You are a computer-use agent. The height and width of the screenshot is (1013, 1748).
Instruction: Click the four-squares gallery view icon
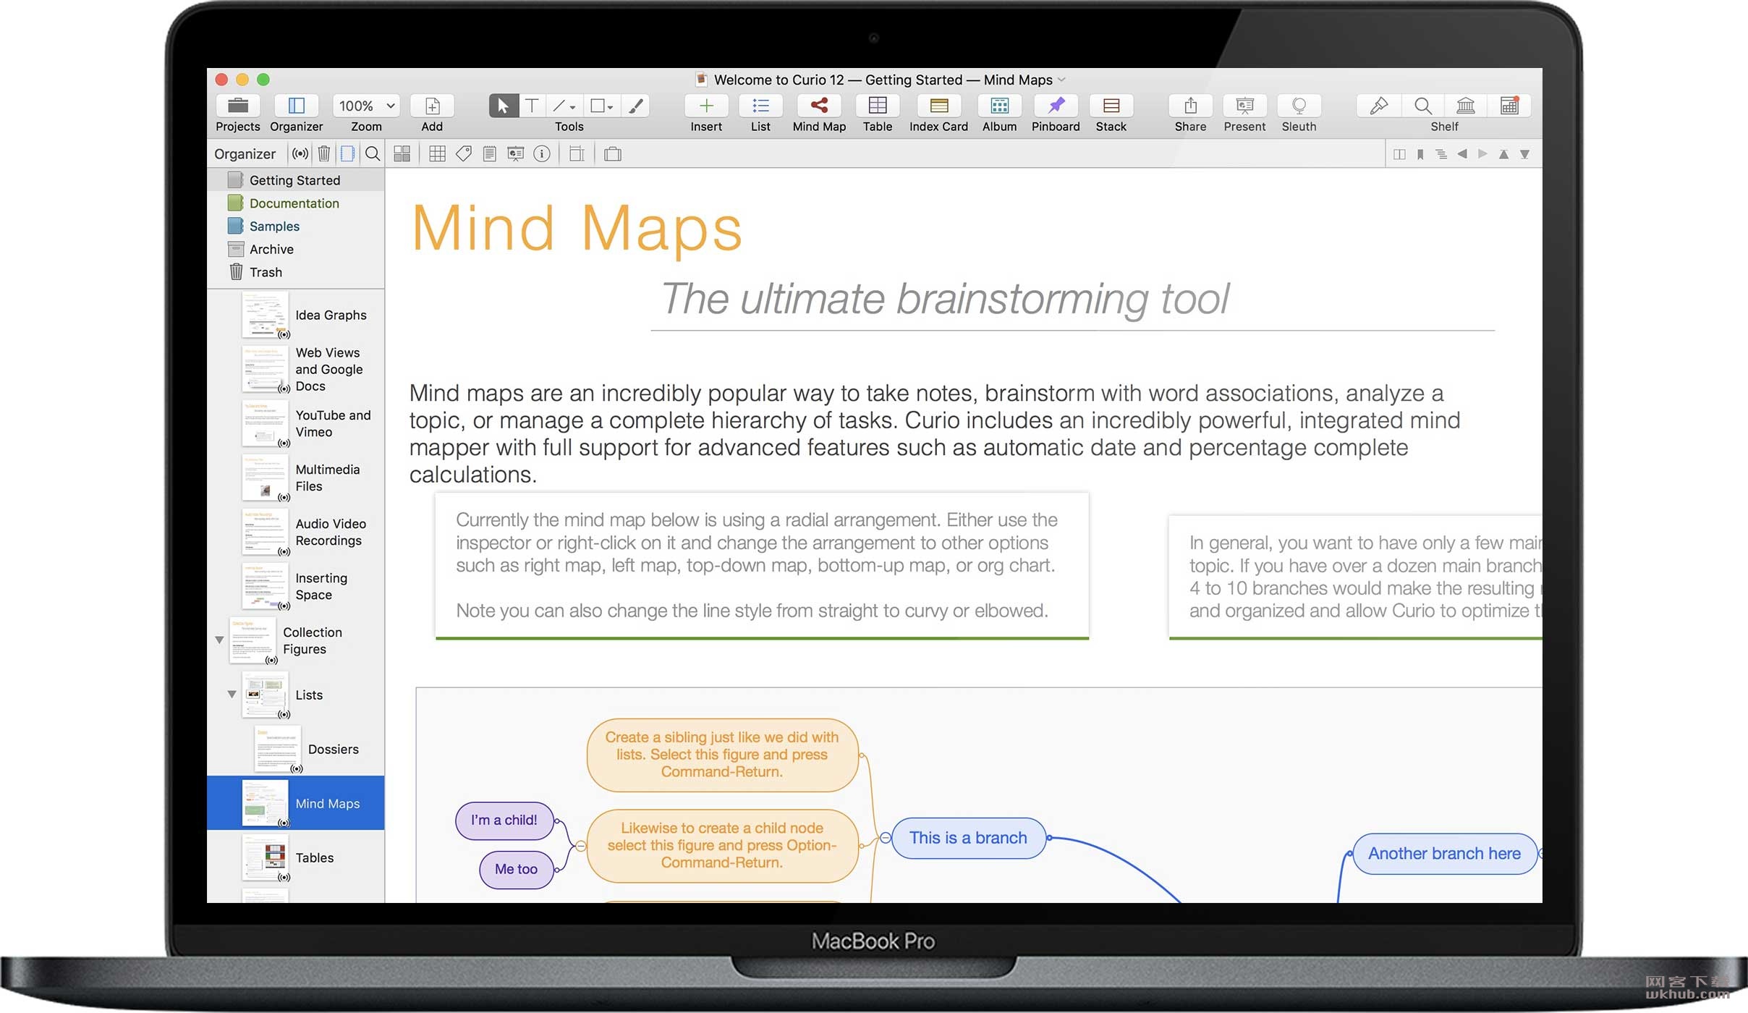pos(402,153)
